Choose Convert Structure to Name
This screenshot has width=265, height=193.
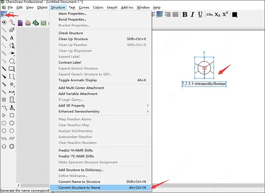[x=101, y=187]
